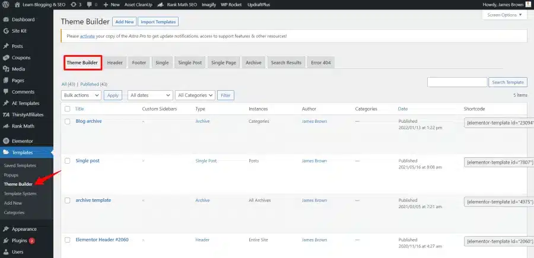Image resolution: width=534 pixels, height=258 pixels.
Task: Open Popups in the sidebar submenu
Action: point(11,175)
